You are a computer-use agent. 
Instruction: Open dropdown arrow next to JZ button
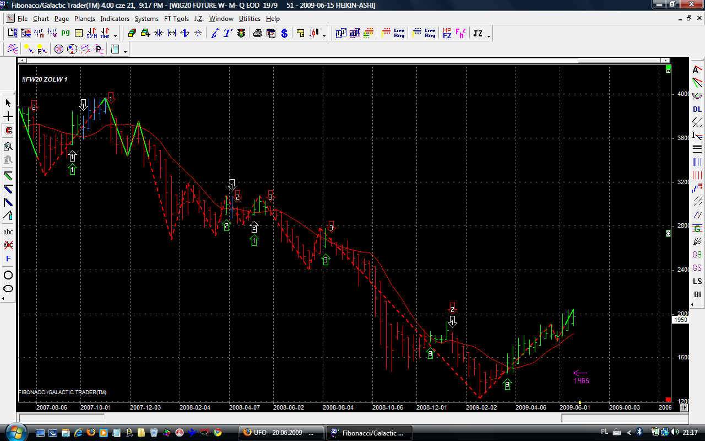(489, 36)
